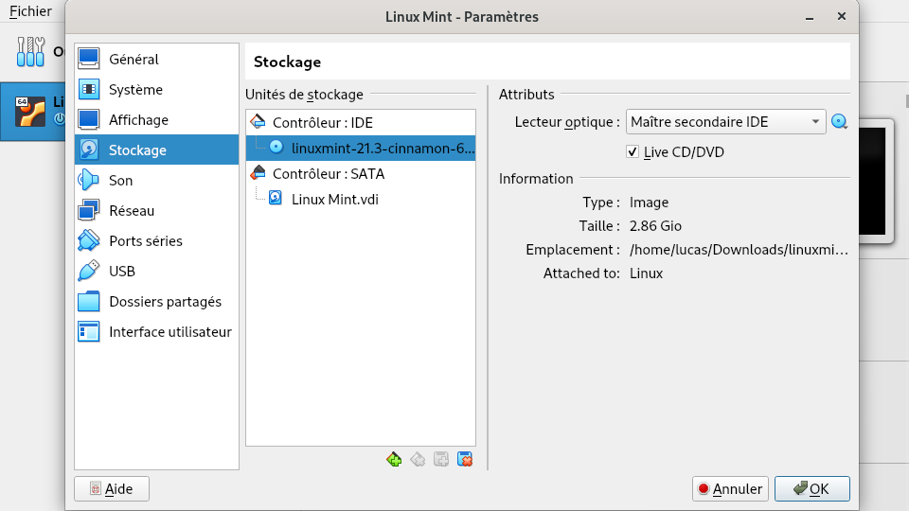
Task: Open the Lecteur optique dropdown
Action: tap(725, 122)
